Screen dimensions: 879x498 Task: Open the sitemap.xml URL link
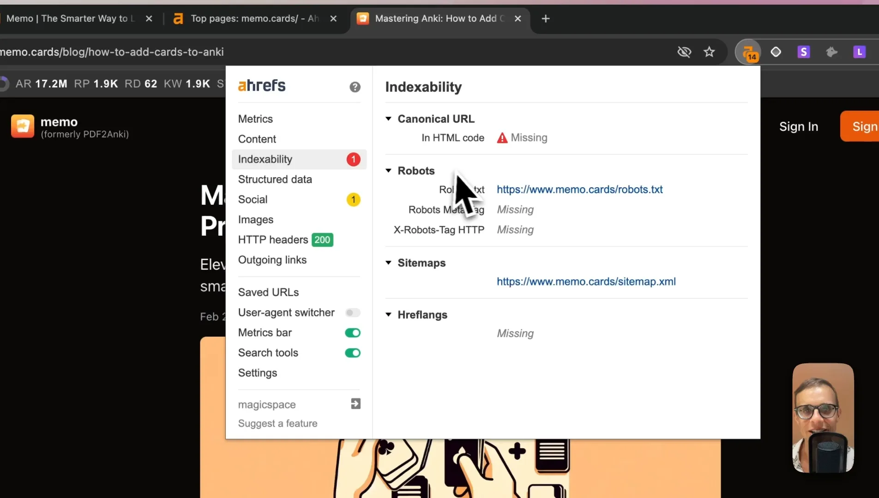click(x=586, y=281)
